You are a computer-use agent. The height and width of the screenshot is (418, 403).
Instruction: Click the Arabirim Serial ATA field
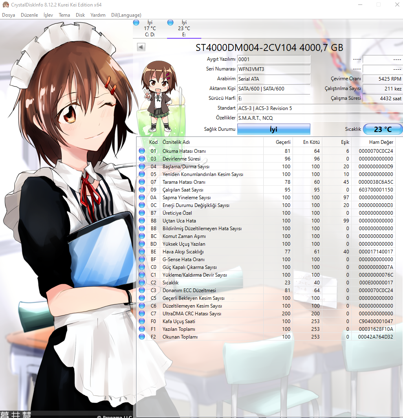coord(274,79)
